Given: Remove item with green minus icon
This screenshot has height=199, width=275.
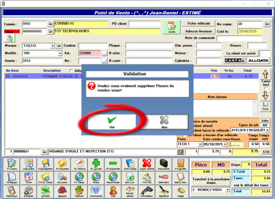Looking at the screenshot, I should pos(113,164).
